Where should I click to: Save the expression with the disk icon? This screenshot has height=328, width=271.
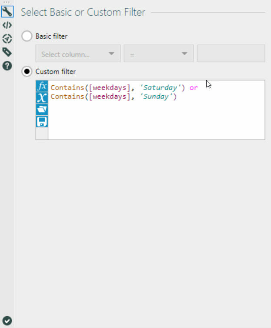tap(42, 121)
